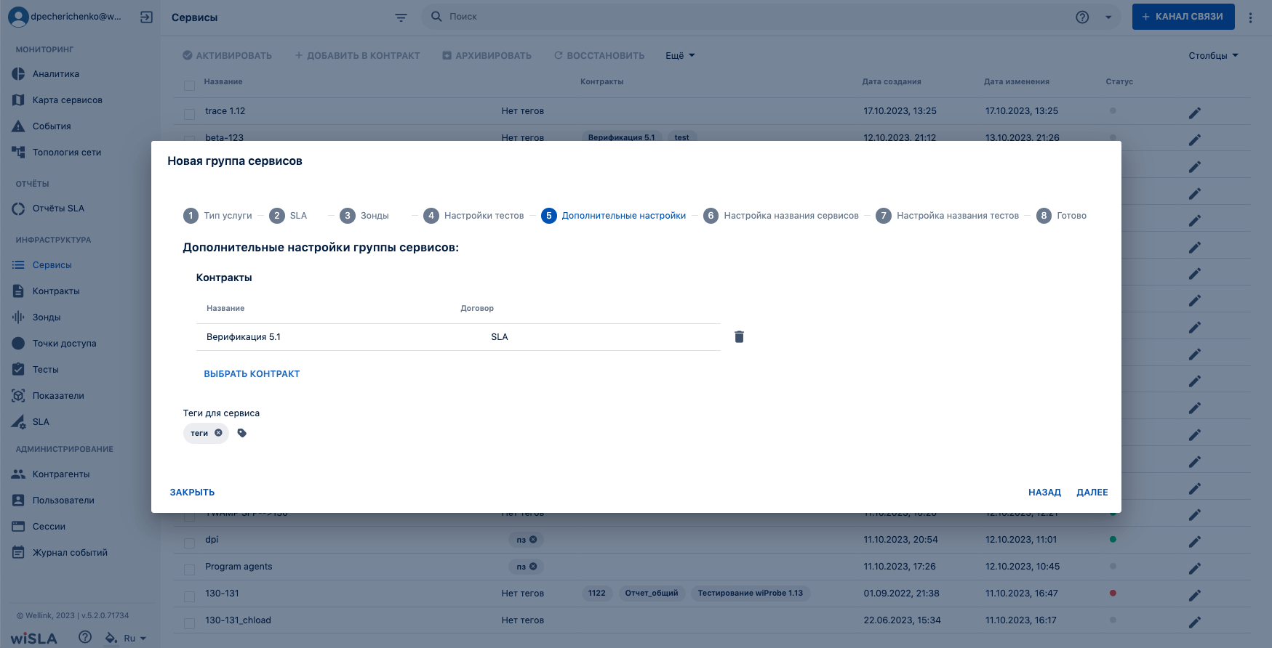1272x648 pixels.
Task: Select the dpi row checkbox
Action: tap(189, 543)
